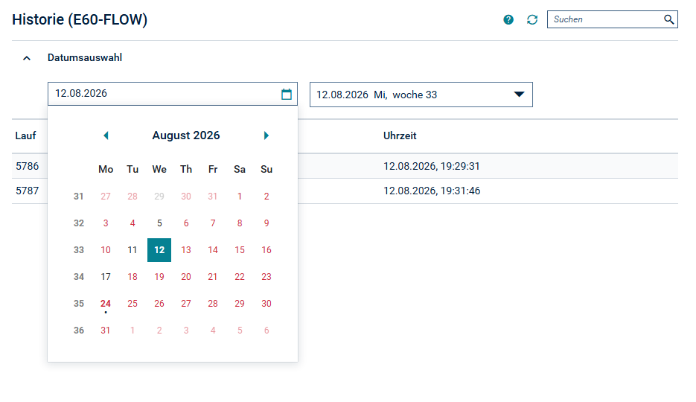Select August 13 in calendar

186,250
